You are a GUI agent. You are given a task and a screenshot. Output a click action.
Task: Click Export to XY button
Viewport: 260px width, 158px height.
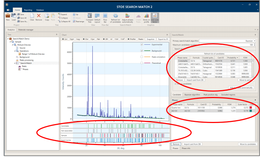163,39
